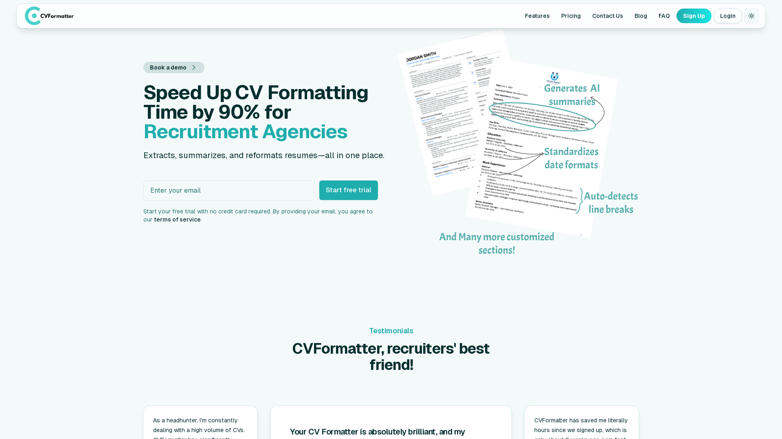Select the Contact Us menu item
The height and width of the screenshot is (439, 782).
(607, 15)
